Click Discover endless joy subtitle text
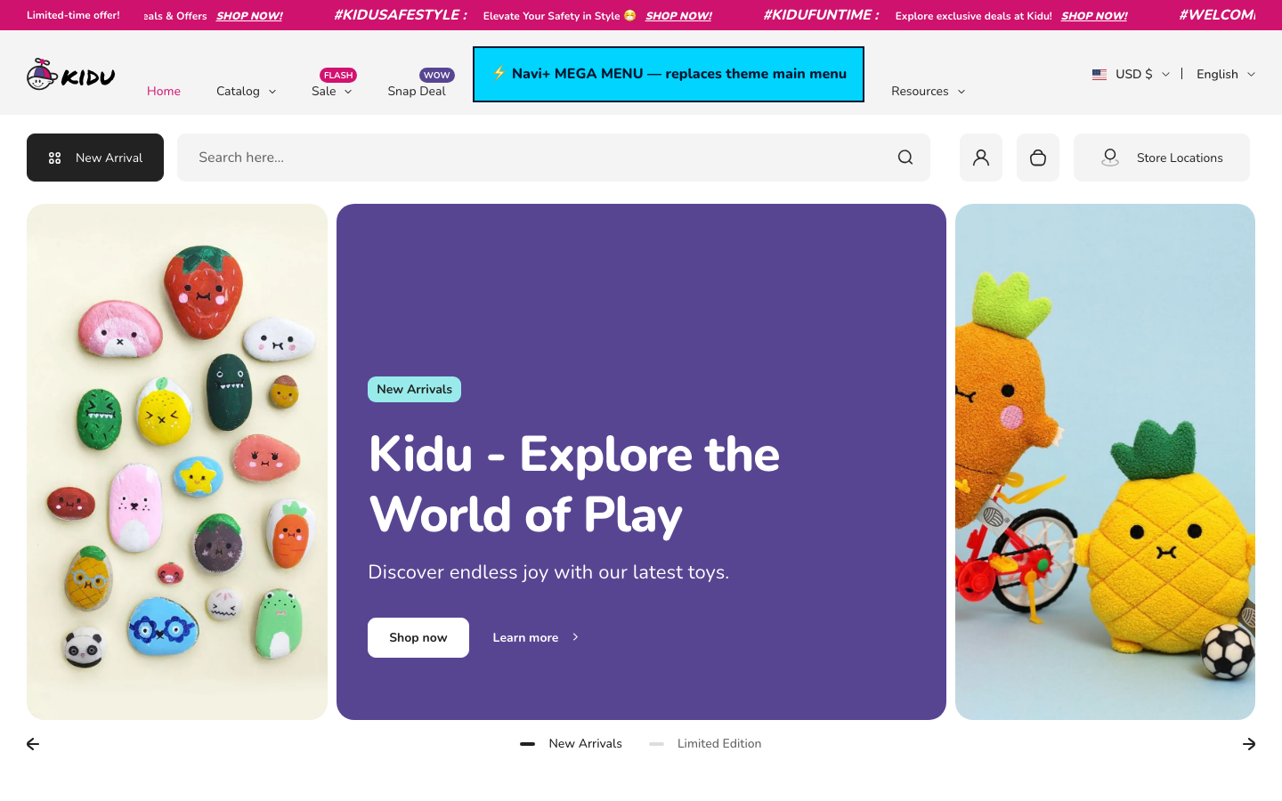 548,572
